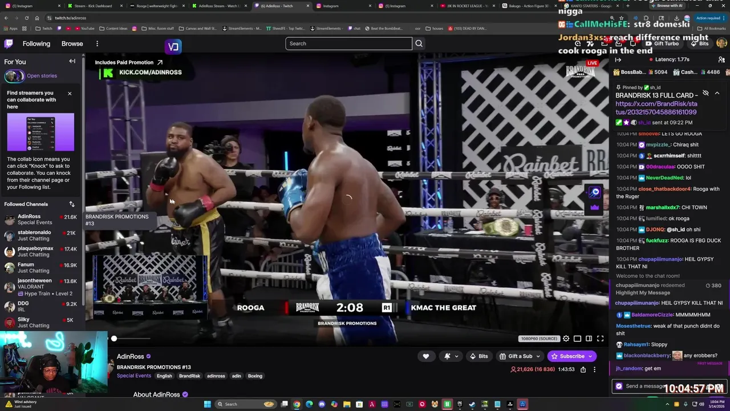
Task: Open the chat community users icon
Action: (722, 59)
